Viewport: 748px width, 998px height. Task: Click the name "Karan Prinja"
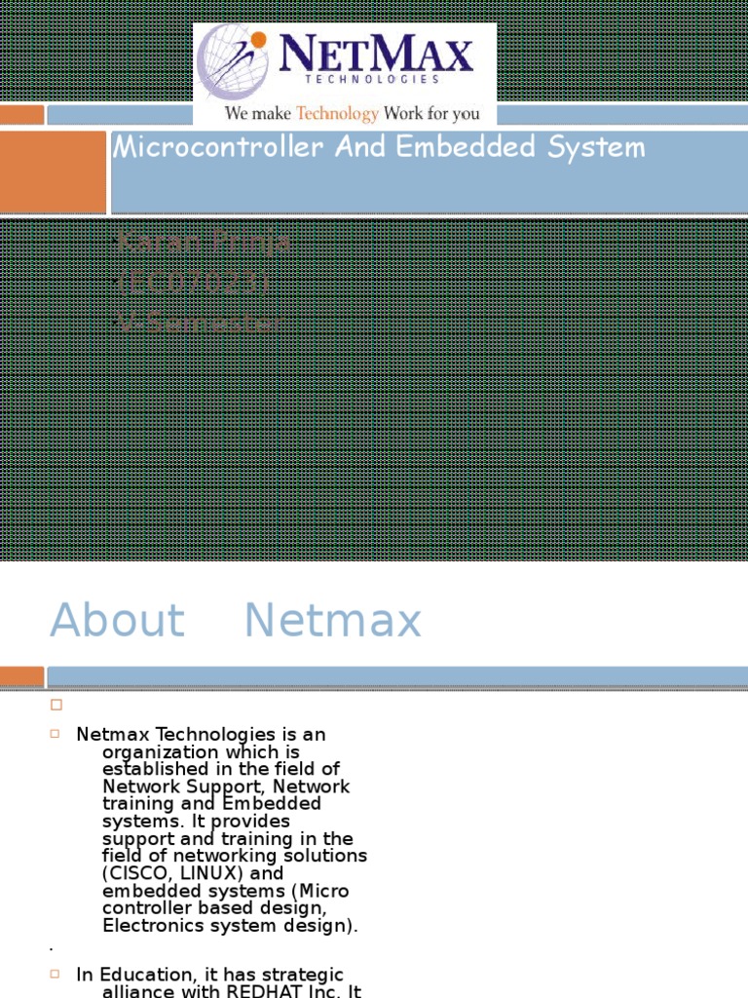click(x=205, y=242)
